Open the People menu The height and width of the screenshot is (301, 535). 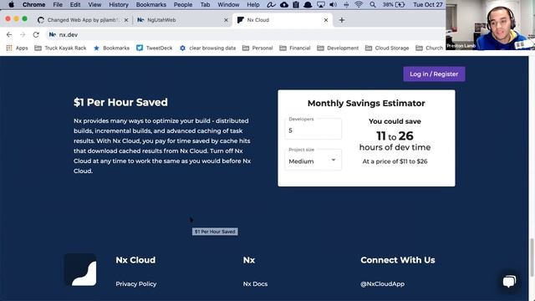[183, 4]
